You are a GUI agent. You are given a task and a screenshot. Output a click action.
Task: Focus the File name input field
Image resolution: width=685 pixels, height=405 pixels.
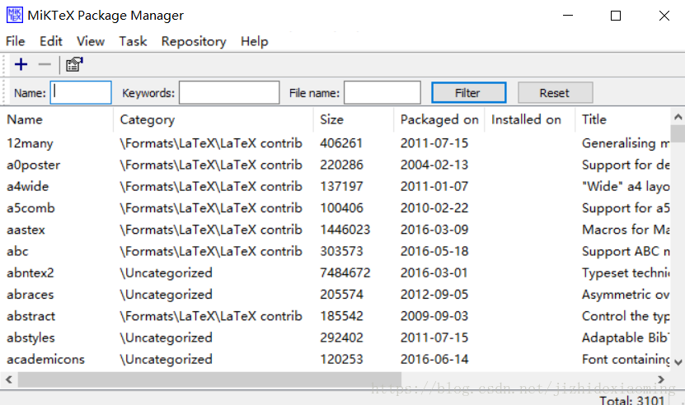[382, 92]
